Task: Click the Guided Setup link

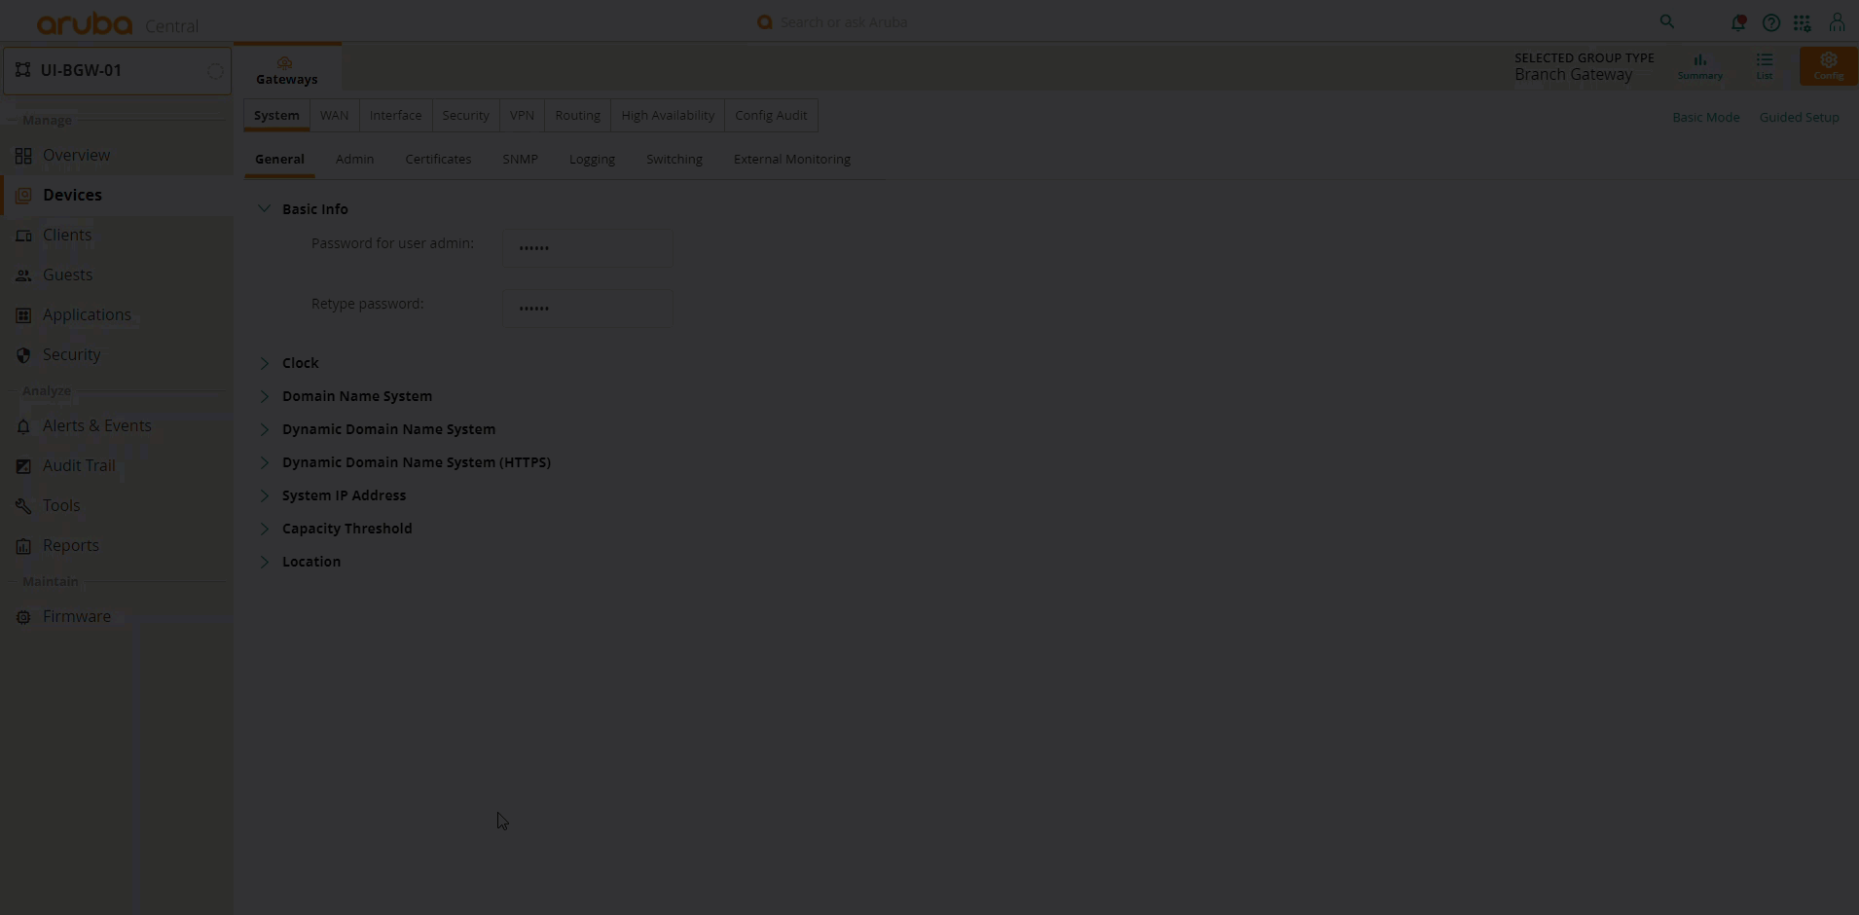Action: [x=1799, y=117]
